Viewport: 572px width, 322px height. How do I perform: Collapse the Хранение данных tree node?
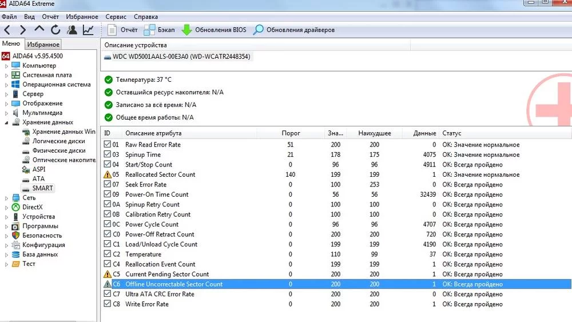point(7,122)
